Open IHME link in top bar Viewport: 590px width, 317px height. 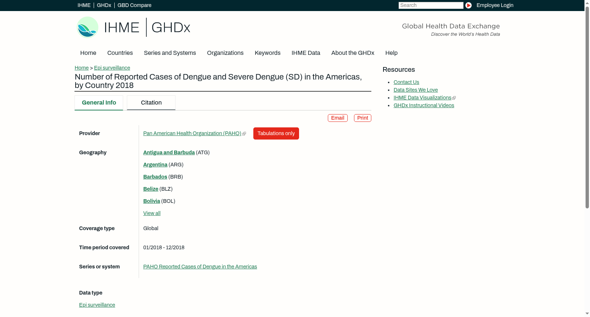click(84, 5)
